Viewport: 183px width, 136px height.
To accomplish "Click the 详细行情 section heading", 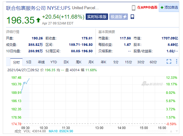I will point(13,32).
